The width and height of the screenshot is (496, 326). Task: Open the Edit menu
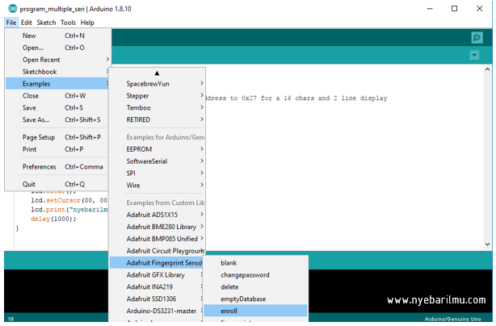click(27, 23)
